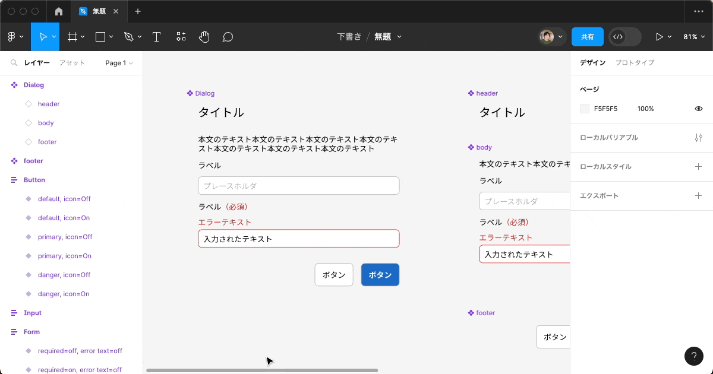Viewport: 713px width, 374px height.
Task: Select the Hand tool
Action: point(204,36)
